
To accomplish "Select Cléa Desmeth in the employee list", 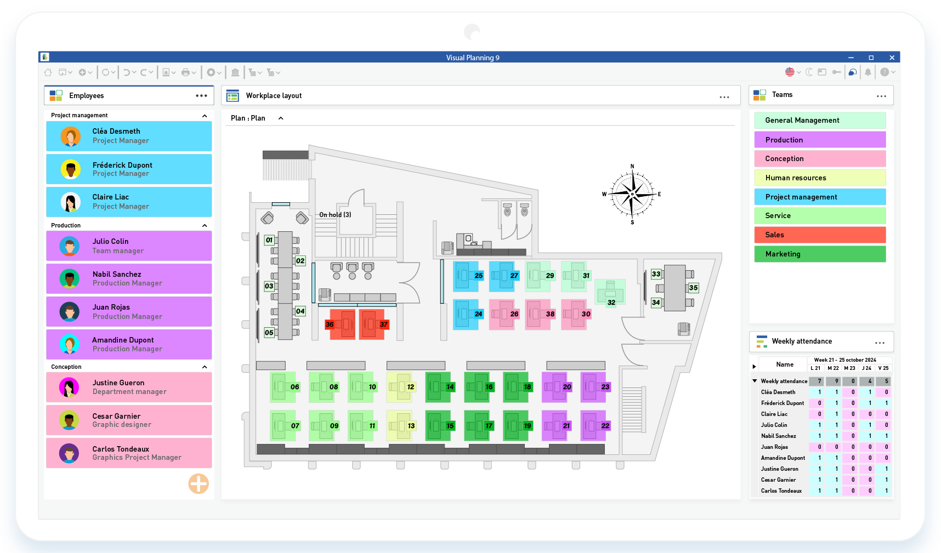I will point(128,136).
